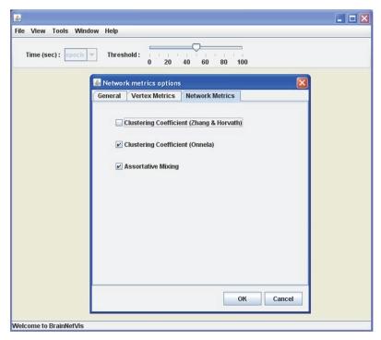This screenshot has width=381, height=340.
Task: Open the Window menu
Action: click(87, 30)
